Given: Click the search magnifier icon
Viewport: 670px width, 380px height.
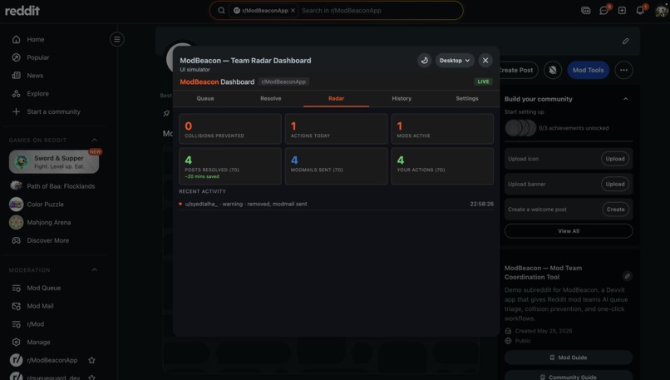Looking at the screenshot, I should tap(221, 10).
